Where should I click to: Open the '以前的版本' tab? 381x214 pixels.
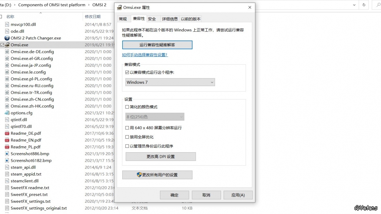point(191,19)
